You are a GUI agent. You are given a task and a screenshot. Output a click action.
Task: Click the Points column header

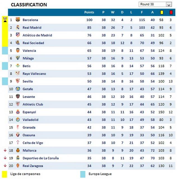tap(89, 12)
